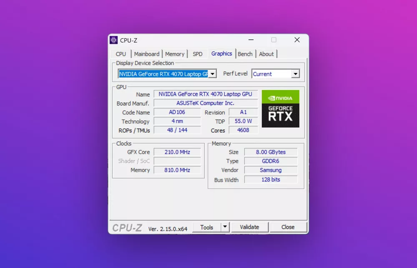Click the CPU-Z app icon in title bar

[113, 40]
